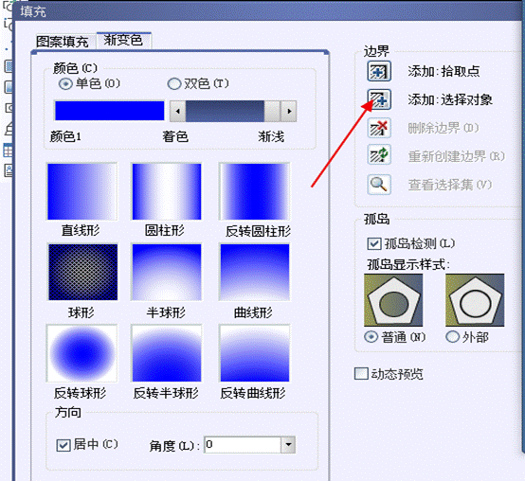Image resolution: width=525 pixels, height=481 pixels.
Task: Click the Remove Boundaries (删除边界) icon
Action: (x=379, y=128)
